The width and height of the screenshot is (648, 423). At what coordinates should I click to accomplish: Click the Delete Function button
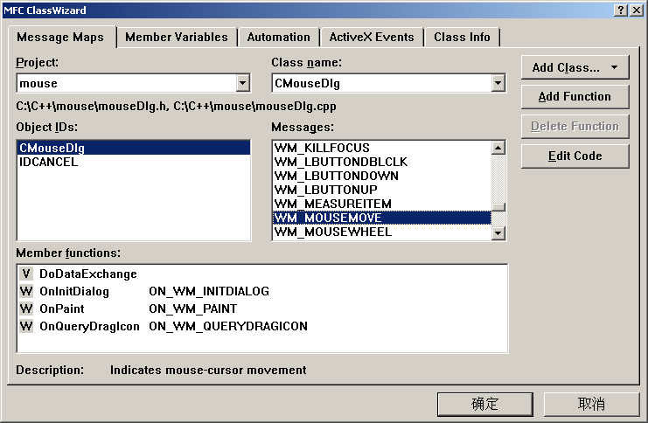tap(575, 127)
